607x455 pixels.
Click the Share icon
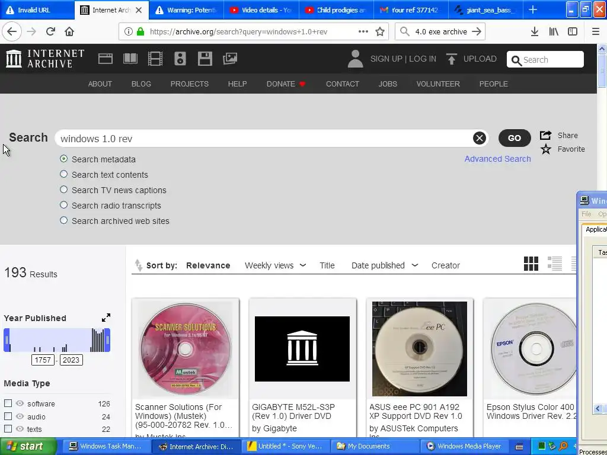click(545, 135)
